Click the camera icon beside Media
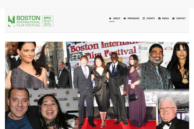Image resolution: width=194 pixels, height=129 pixels. (159, 18)
